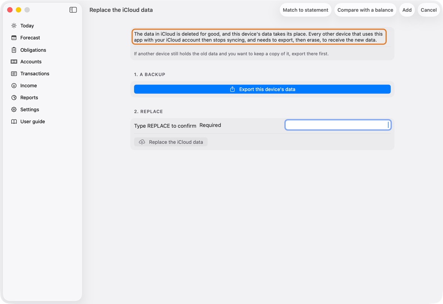
Task: Click the Forecast calendar icon
Action: tap(14, 38)
